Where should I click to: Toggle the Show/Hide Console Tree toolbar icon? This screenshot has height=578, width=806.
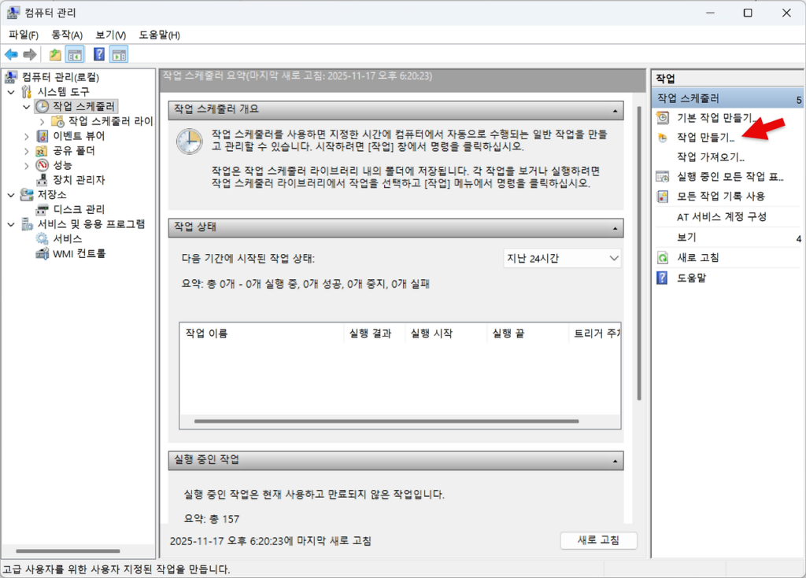(76, 54)
